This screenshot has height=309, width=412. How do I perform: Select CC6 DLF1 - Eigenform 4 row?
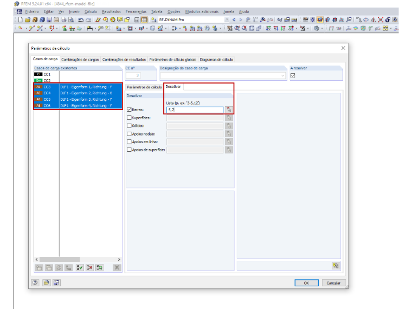(x=78, y=106)
